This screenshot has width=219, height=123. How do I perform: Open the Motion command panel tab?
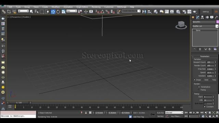click(207, 17)
